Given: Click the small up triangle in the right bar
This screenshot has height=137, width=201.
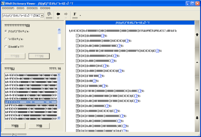Looking at the screenshot, I should pos(197,62).
